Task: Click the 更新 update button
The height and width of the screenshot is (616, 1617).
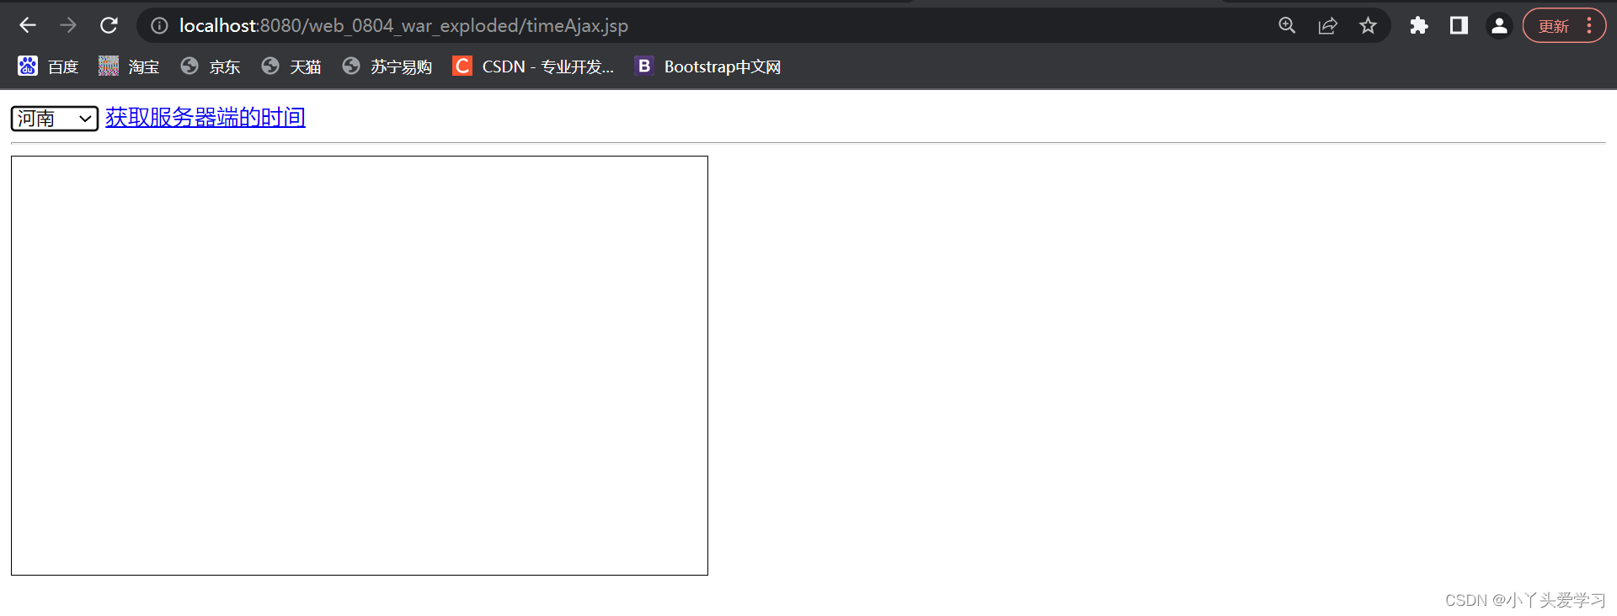Action: click(x=1554, y=26)
